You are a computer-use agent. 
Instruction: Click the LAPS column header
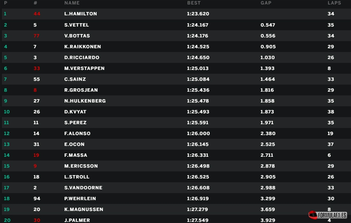click(x=334, y=3)
